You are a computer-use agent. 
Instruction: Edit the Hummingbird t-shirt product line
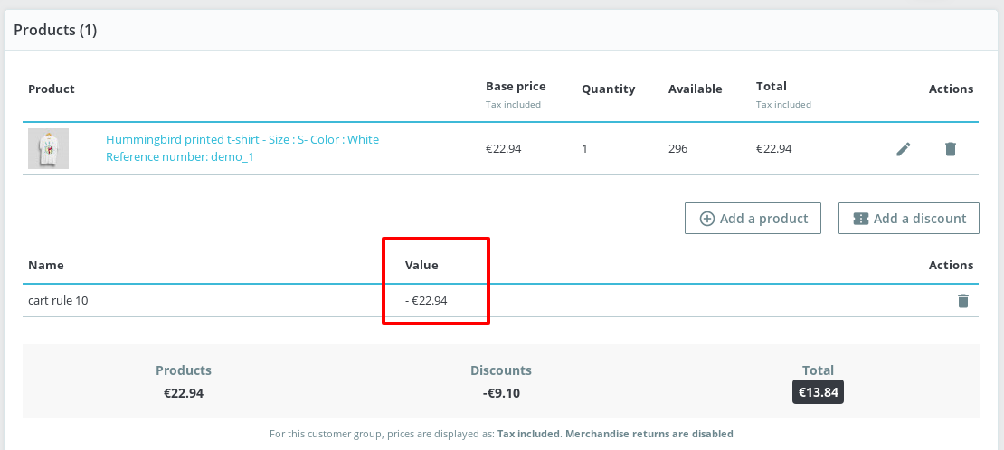tap(903, 149)
